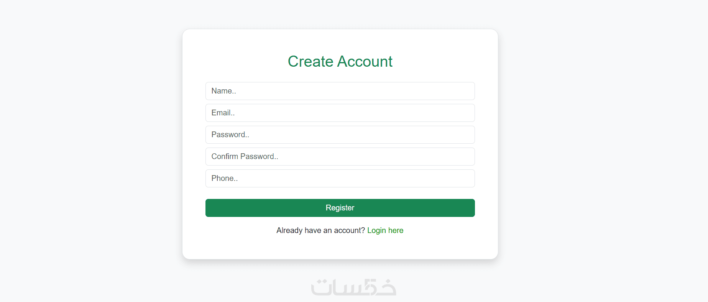708x302 pixels.
Task: Activate the Confirm Password.. entry box
Action: [x=340, y=156]
